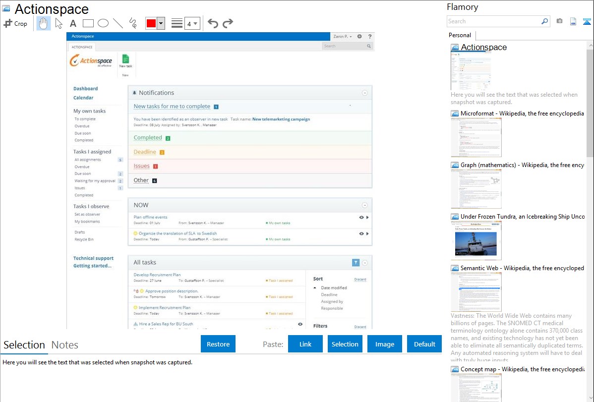594x402 pixels.
Task: Paste as Link button
Action: coord(305,344)
